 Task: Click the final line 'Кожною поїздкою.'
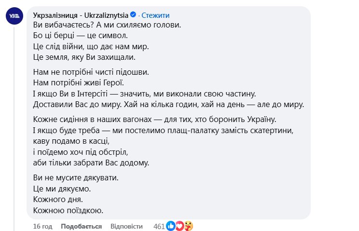tap(68, 210)
